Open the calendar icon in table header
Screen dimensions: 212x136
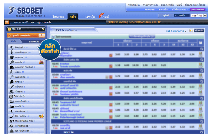[200, 43]
